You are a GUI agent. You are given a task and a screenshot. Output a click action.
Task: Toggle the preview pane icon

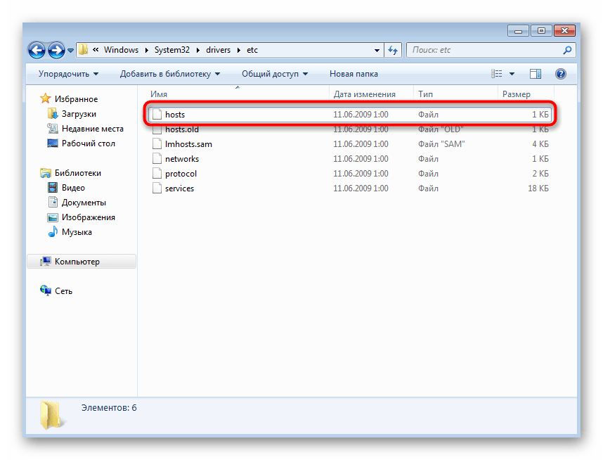click(x=536, y=74)
